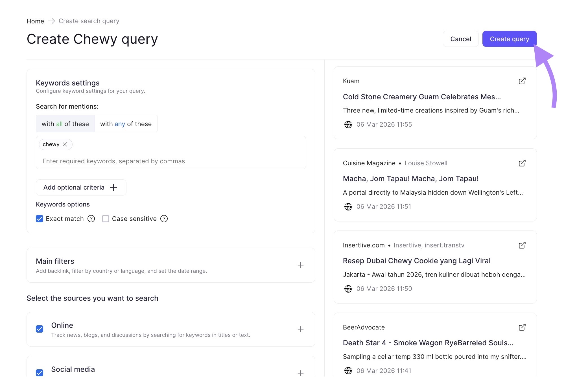Viewport: 564px width, 391px height.
Task: Enable the Case sensitive option
Action: [106, 219]
